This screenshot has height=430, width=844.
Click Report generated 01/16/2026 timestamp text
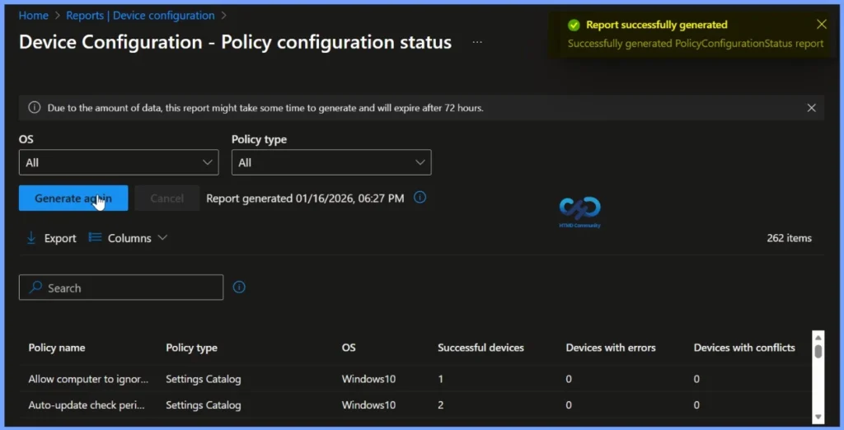305,198
